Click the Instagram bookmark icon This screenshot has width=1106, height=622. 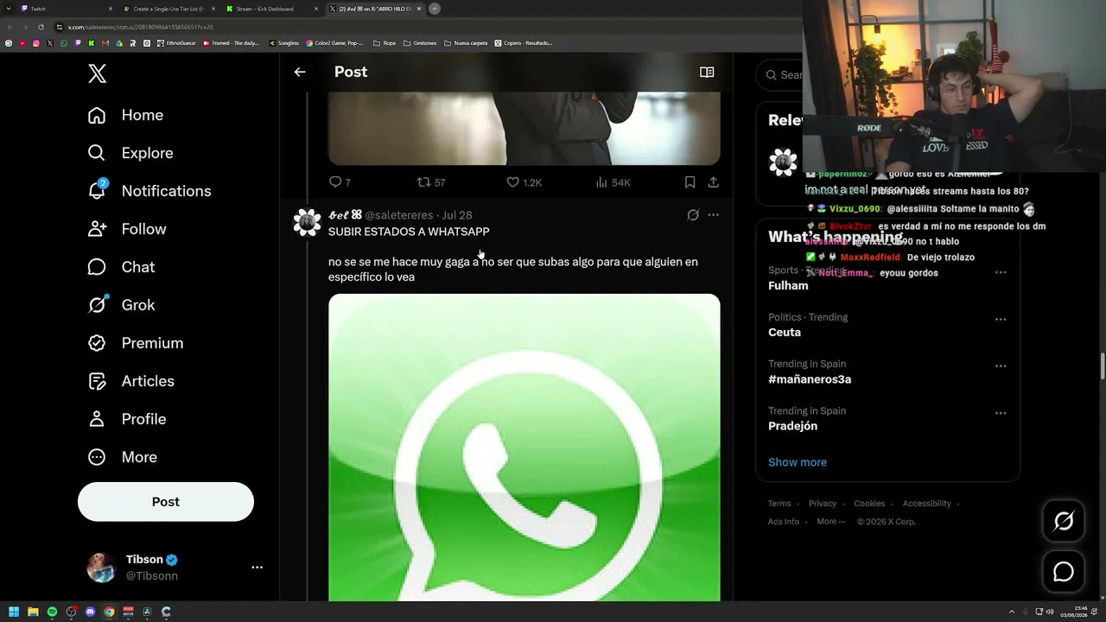coord(35,43)
